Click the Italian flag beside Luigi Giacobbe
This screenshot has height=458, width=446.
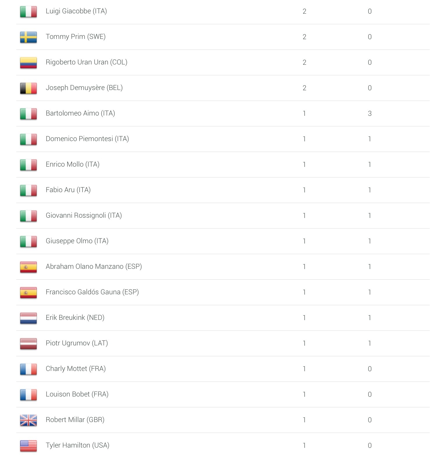[28, 12]
